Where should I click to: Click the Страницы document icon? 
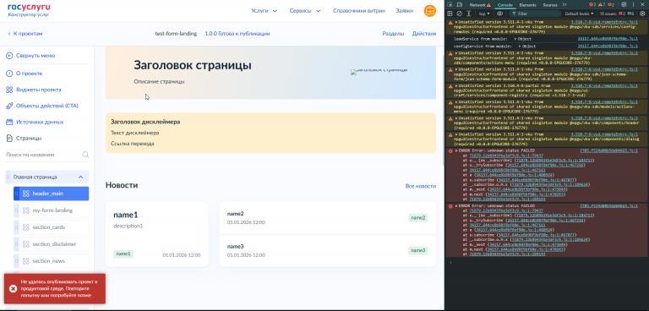[x=9, y=139]
